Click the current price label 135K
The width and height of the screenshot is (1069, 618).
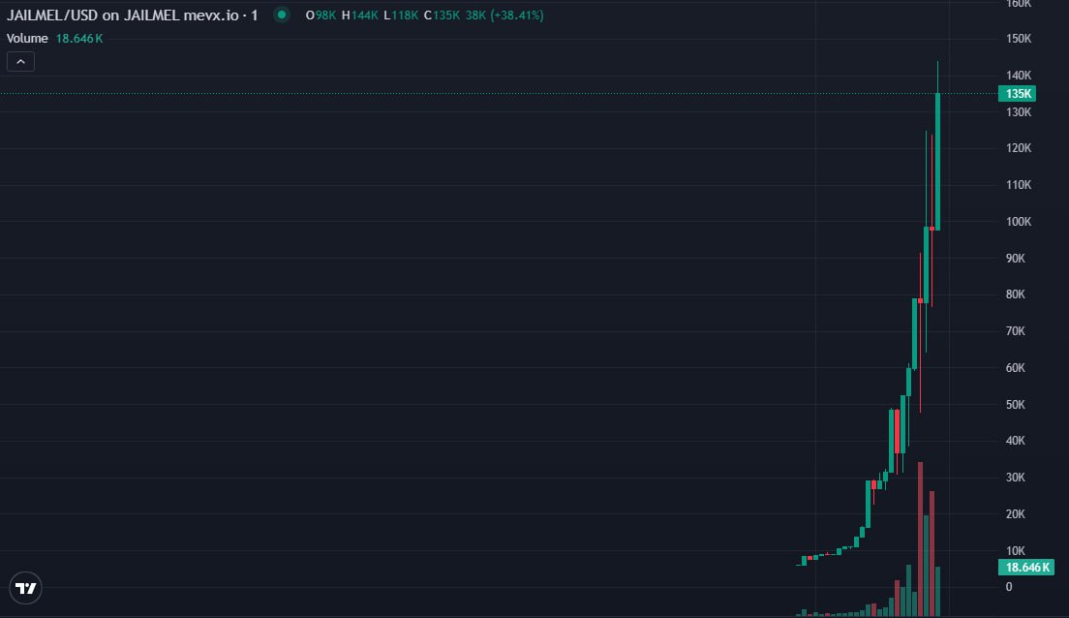(x=1017, y=93)
